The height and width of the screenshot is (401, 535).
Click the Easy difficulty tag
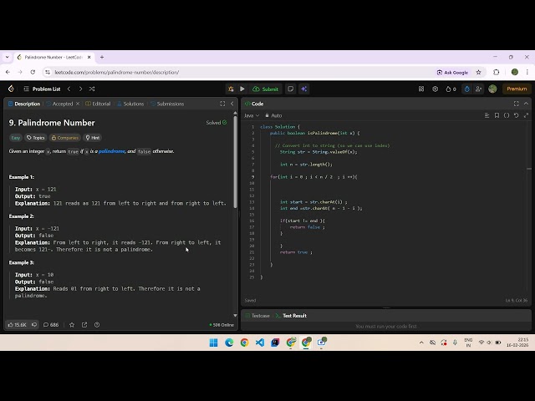coord(15,138)
